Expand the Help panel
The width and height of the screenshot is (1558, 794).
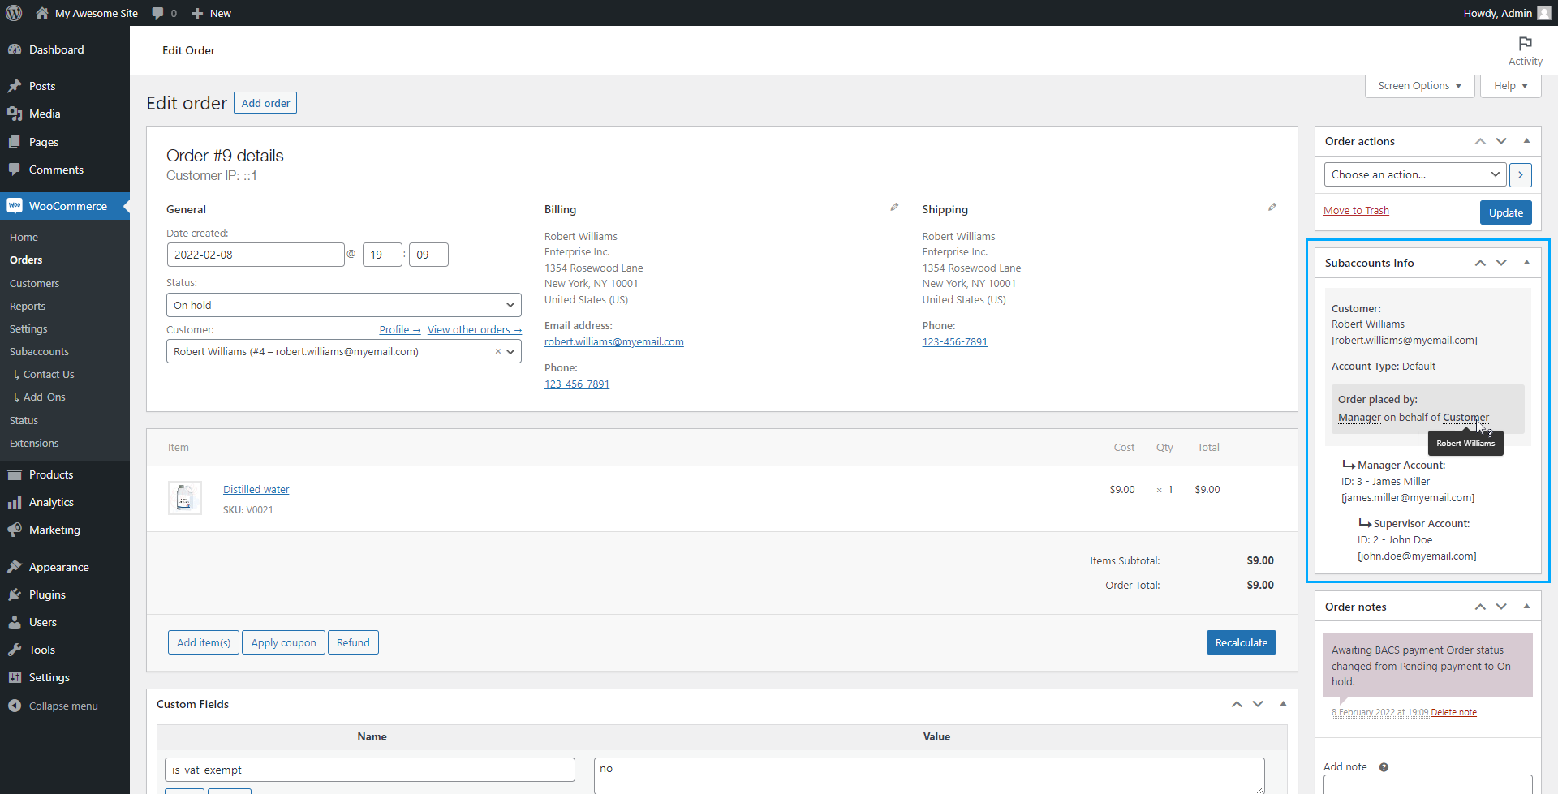click(1511, 85)
